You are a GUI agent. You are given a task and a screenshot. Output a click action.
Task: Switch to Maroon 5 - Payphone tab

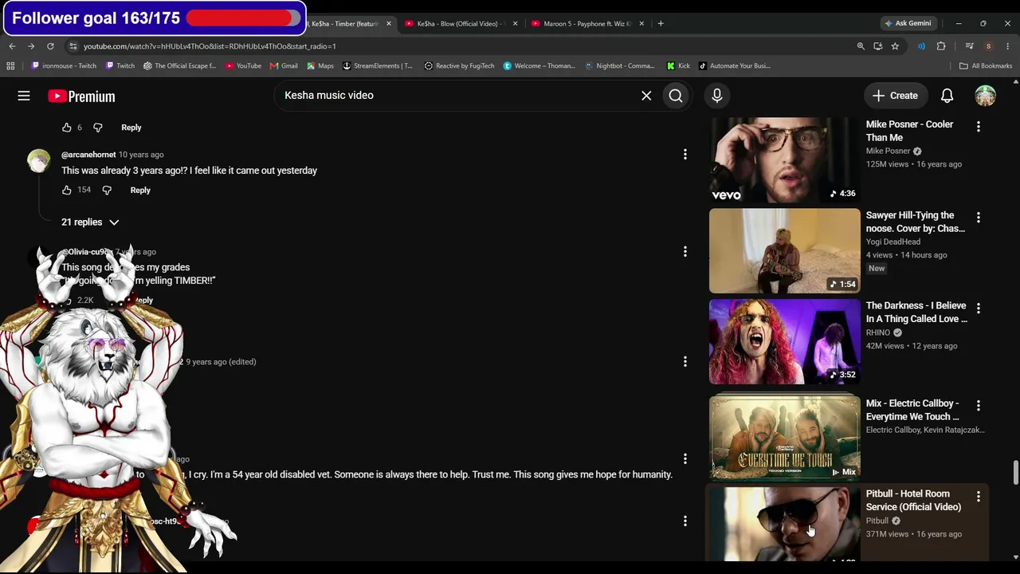587,24
